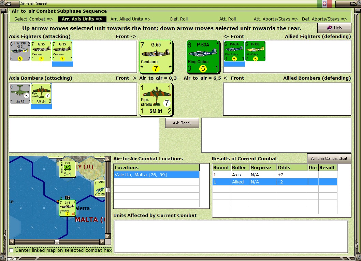361x261 pixels.
Task: Click the Result column header
Action: click(328, 168)
